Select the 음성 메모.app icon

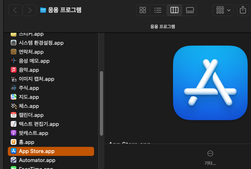(14, 61)
